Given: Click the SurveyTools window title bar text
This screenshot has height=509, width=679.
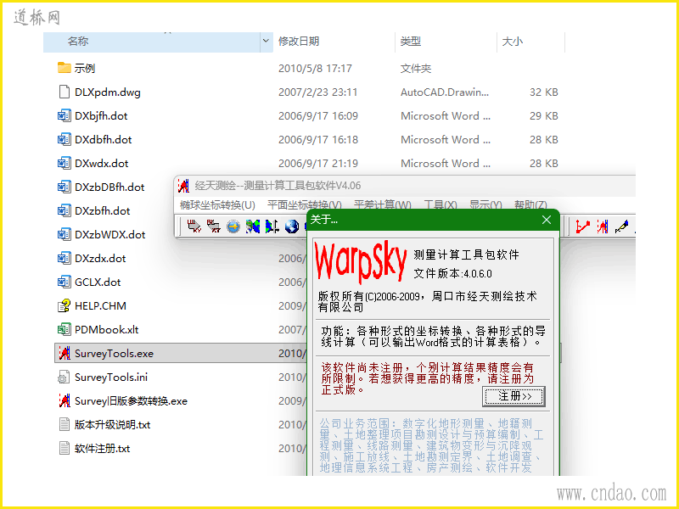Looking at the screenshot, I should click(x=278, y=186).
